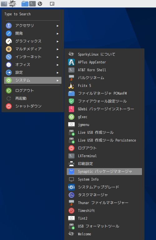156x240 pixels.
Task: Open the システムアップグレード icon
Action: pyautogui.click(x=71, y=187)
